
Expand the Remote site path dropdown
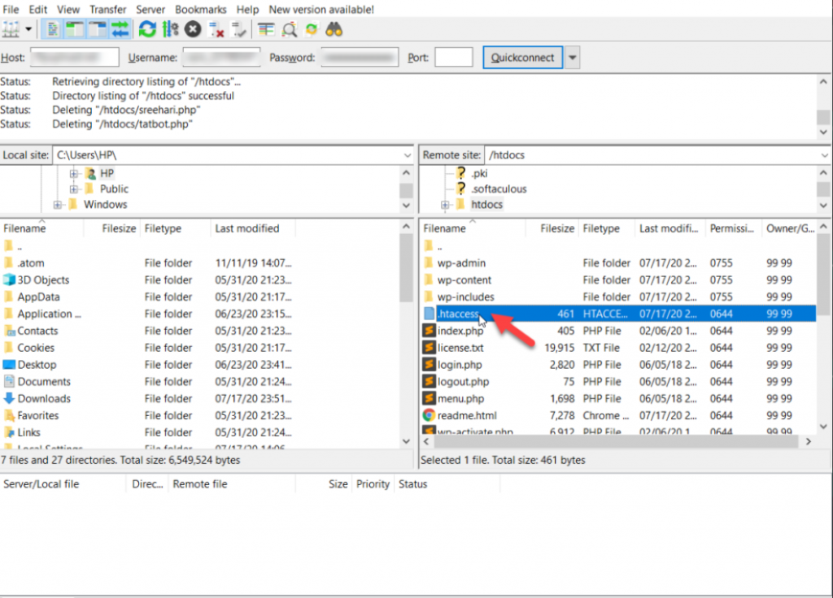(x=824, y=155)
